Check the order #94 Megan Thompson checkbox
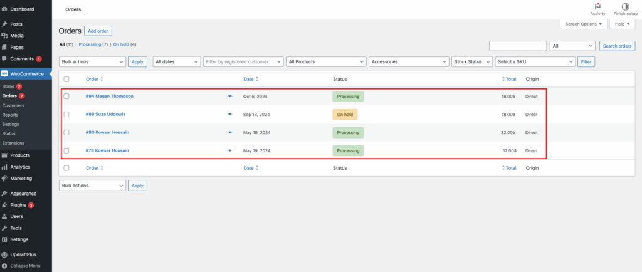Screen dimensions: 642x272 (x=66, y=97)
